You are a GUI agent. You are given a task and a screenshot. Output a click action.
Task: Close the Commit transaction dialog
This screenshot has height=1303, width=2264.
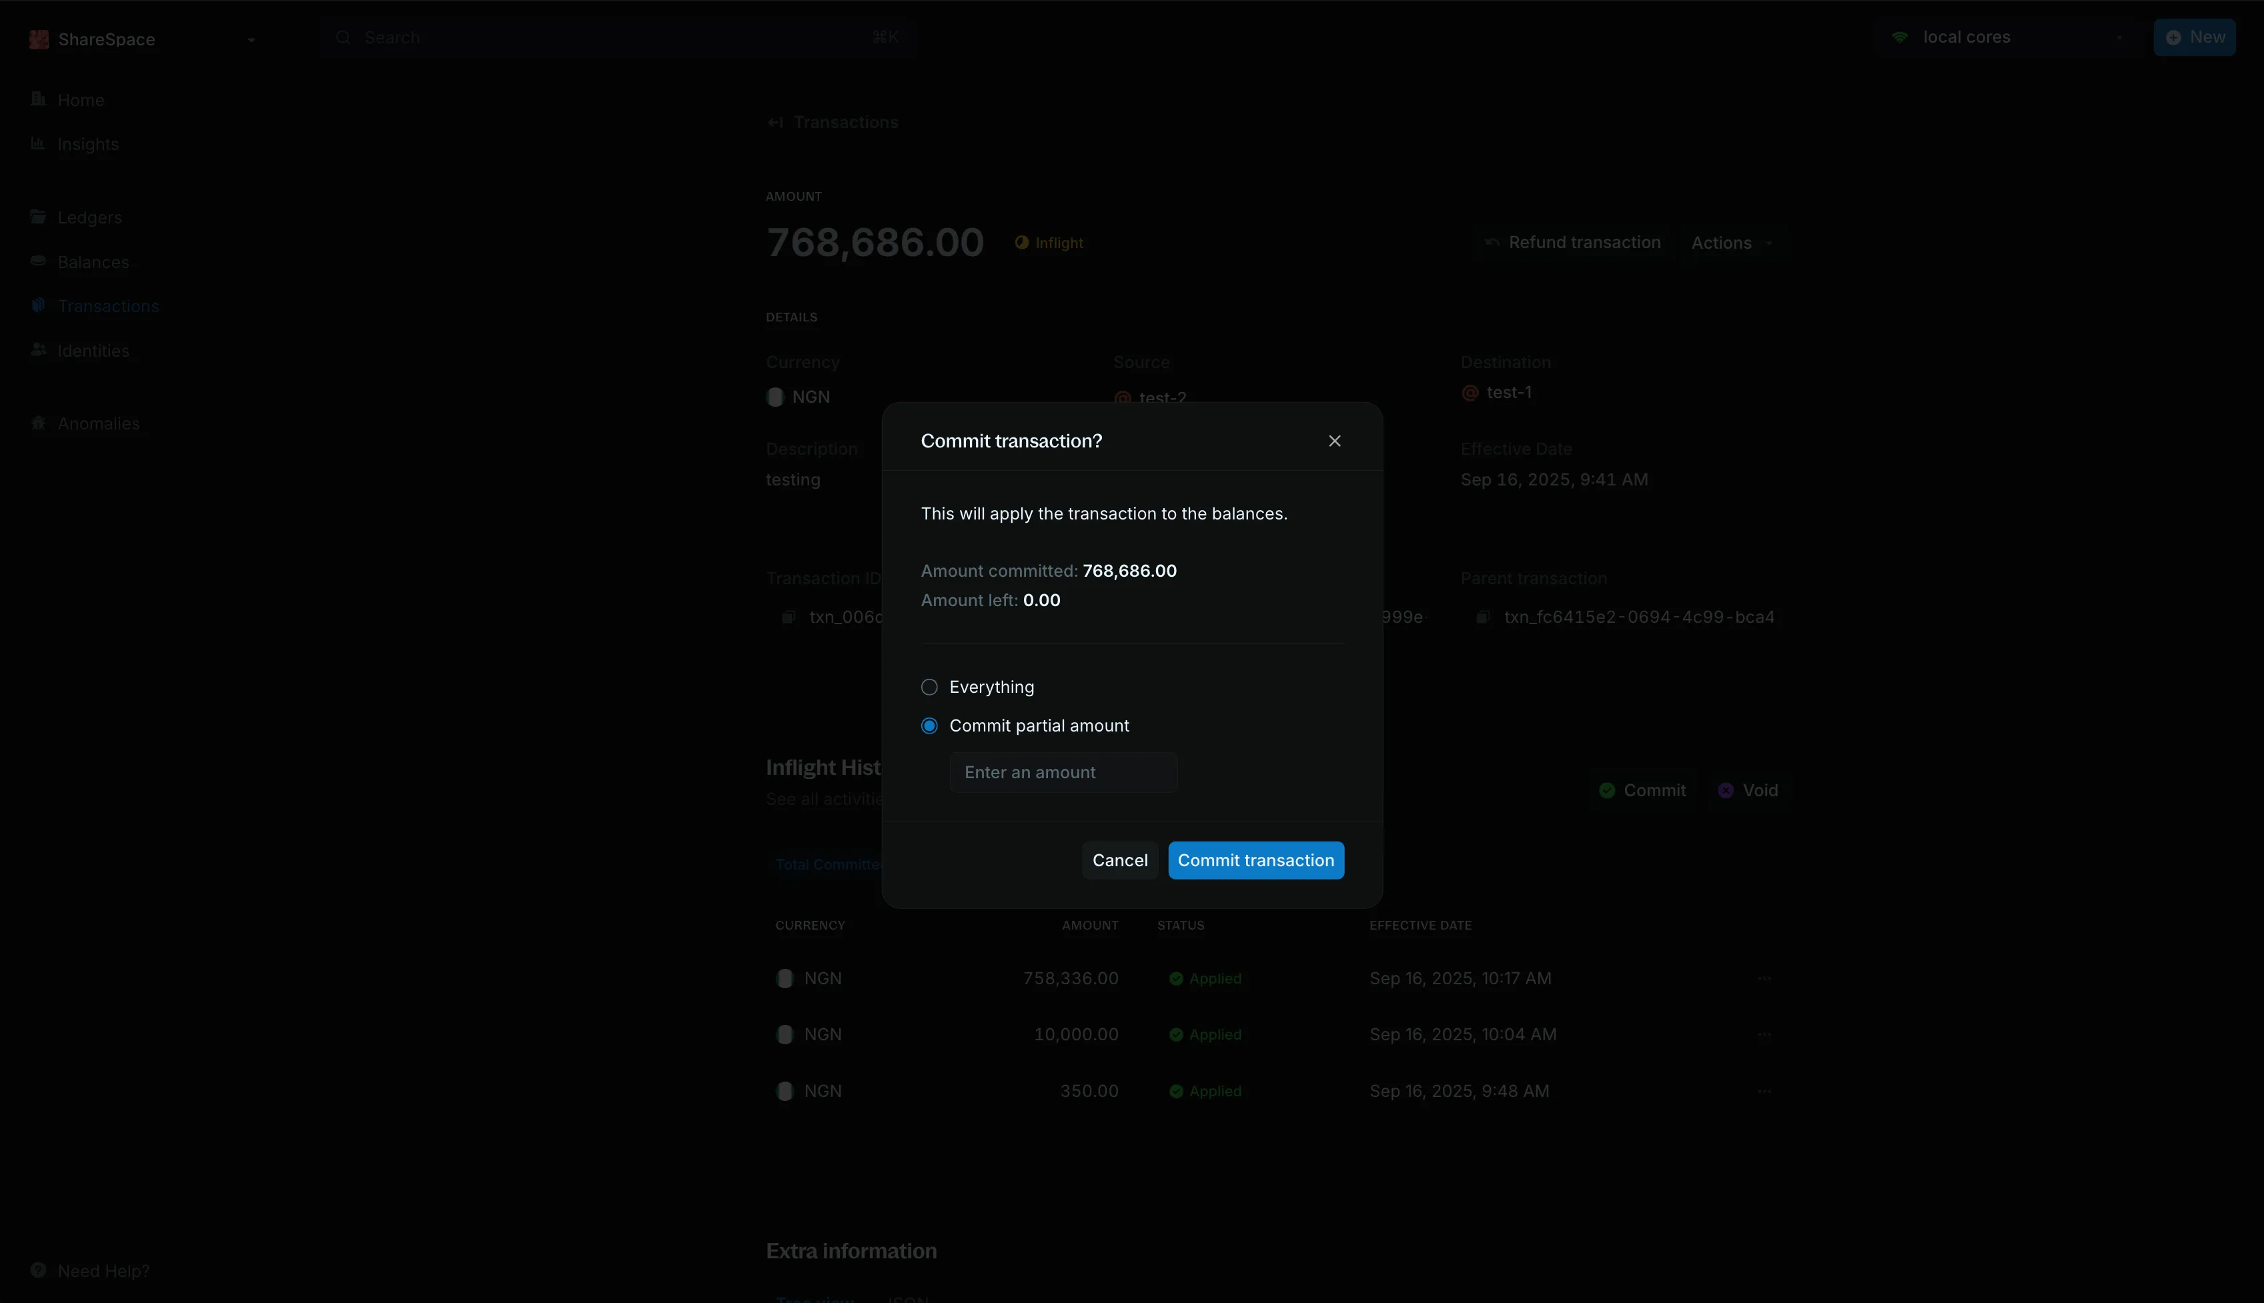pyautogui.click(x=1334, y=441)
